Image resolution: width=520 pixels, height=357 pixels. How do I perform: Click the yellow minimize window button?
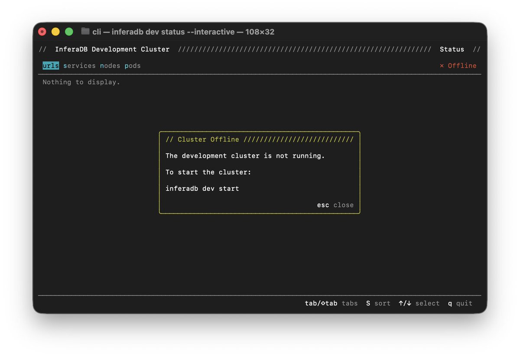coord(55,32)
